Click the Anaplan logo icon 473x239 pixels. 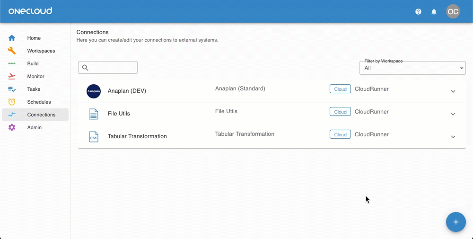94,91
